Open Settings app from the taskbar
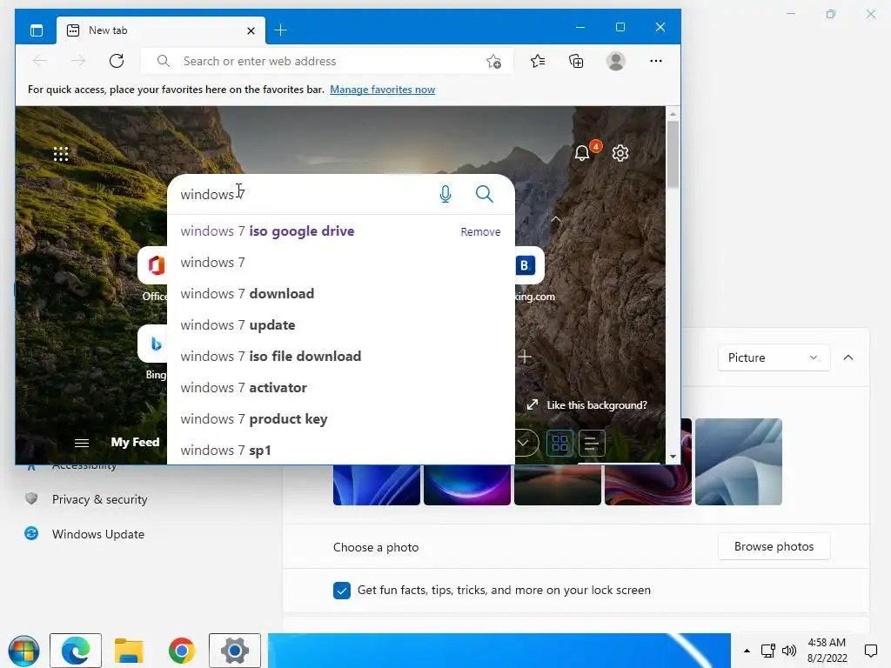The image size is (891, 668). [235, 651]
